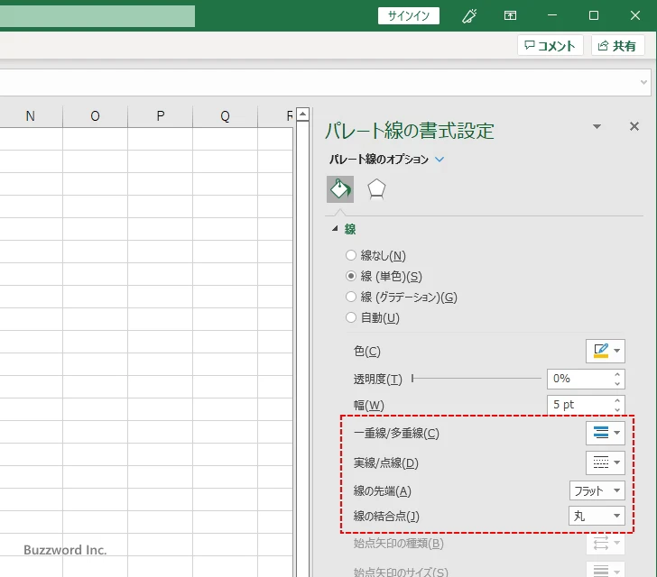Click the pen/coming soon icon in title bar
Viewport: 657px width, 577px height.
pyautogui.click(x=469, y=16)
